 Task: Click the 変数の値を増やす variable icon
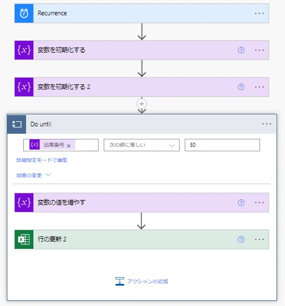24,202
